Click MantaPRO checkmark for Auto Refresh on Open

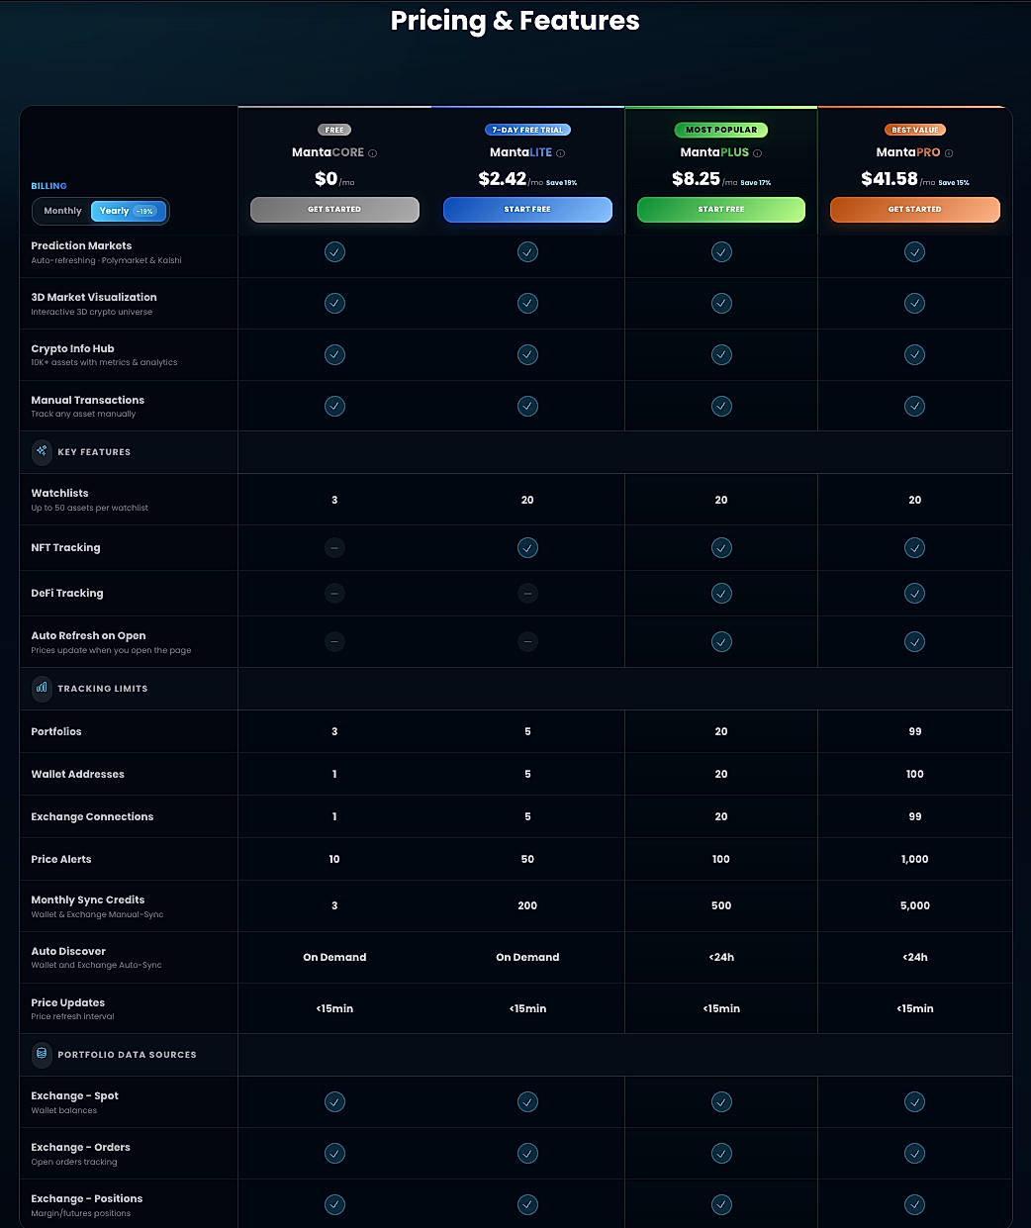click(x=915, y=642)
